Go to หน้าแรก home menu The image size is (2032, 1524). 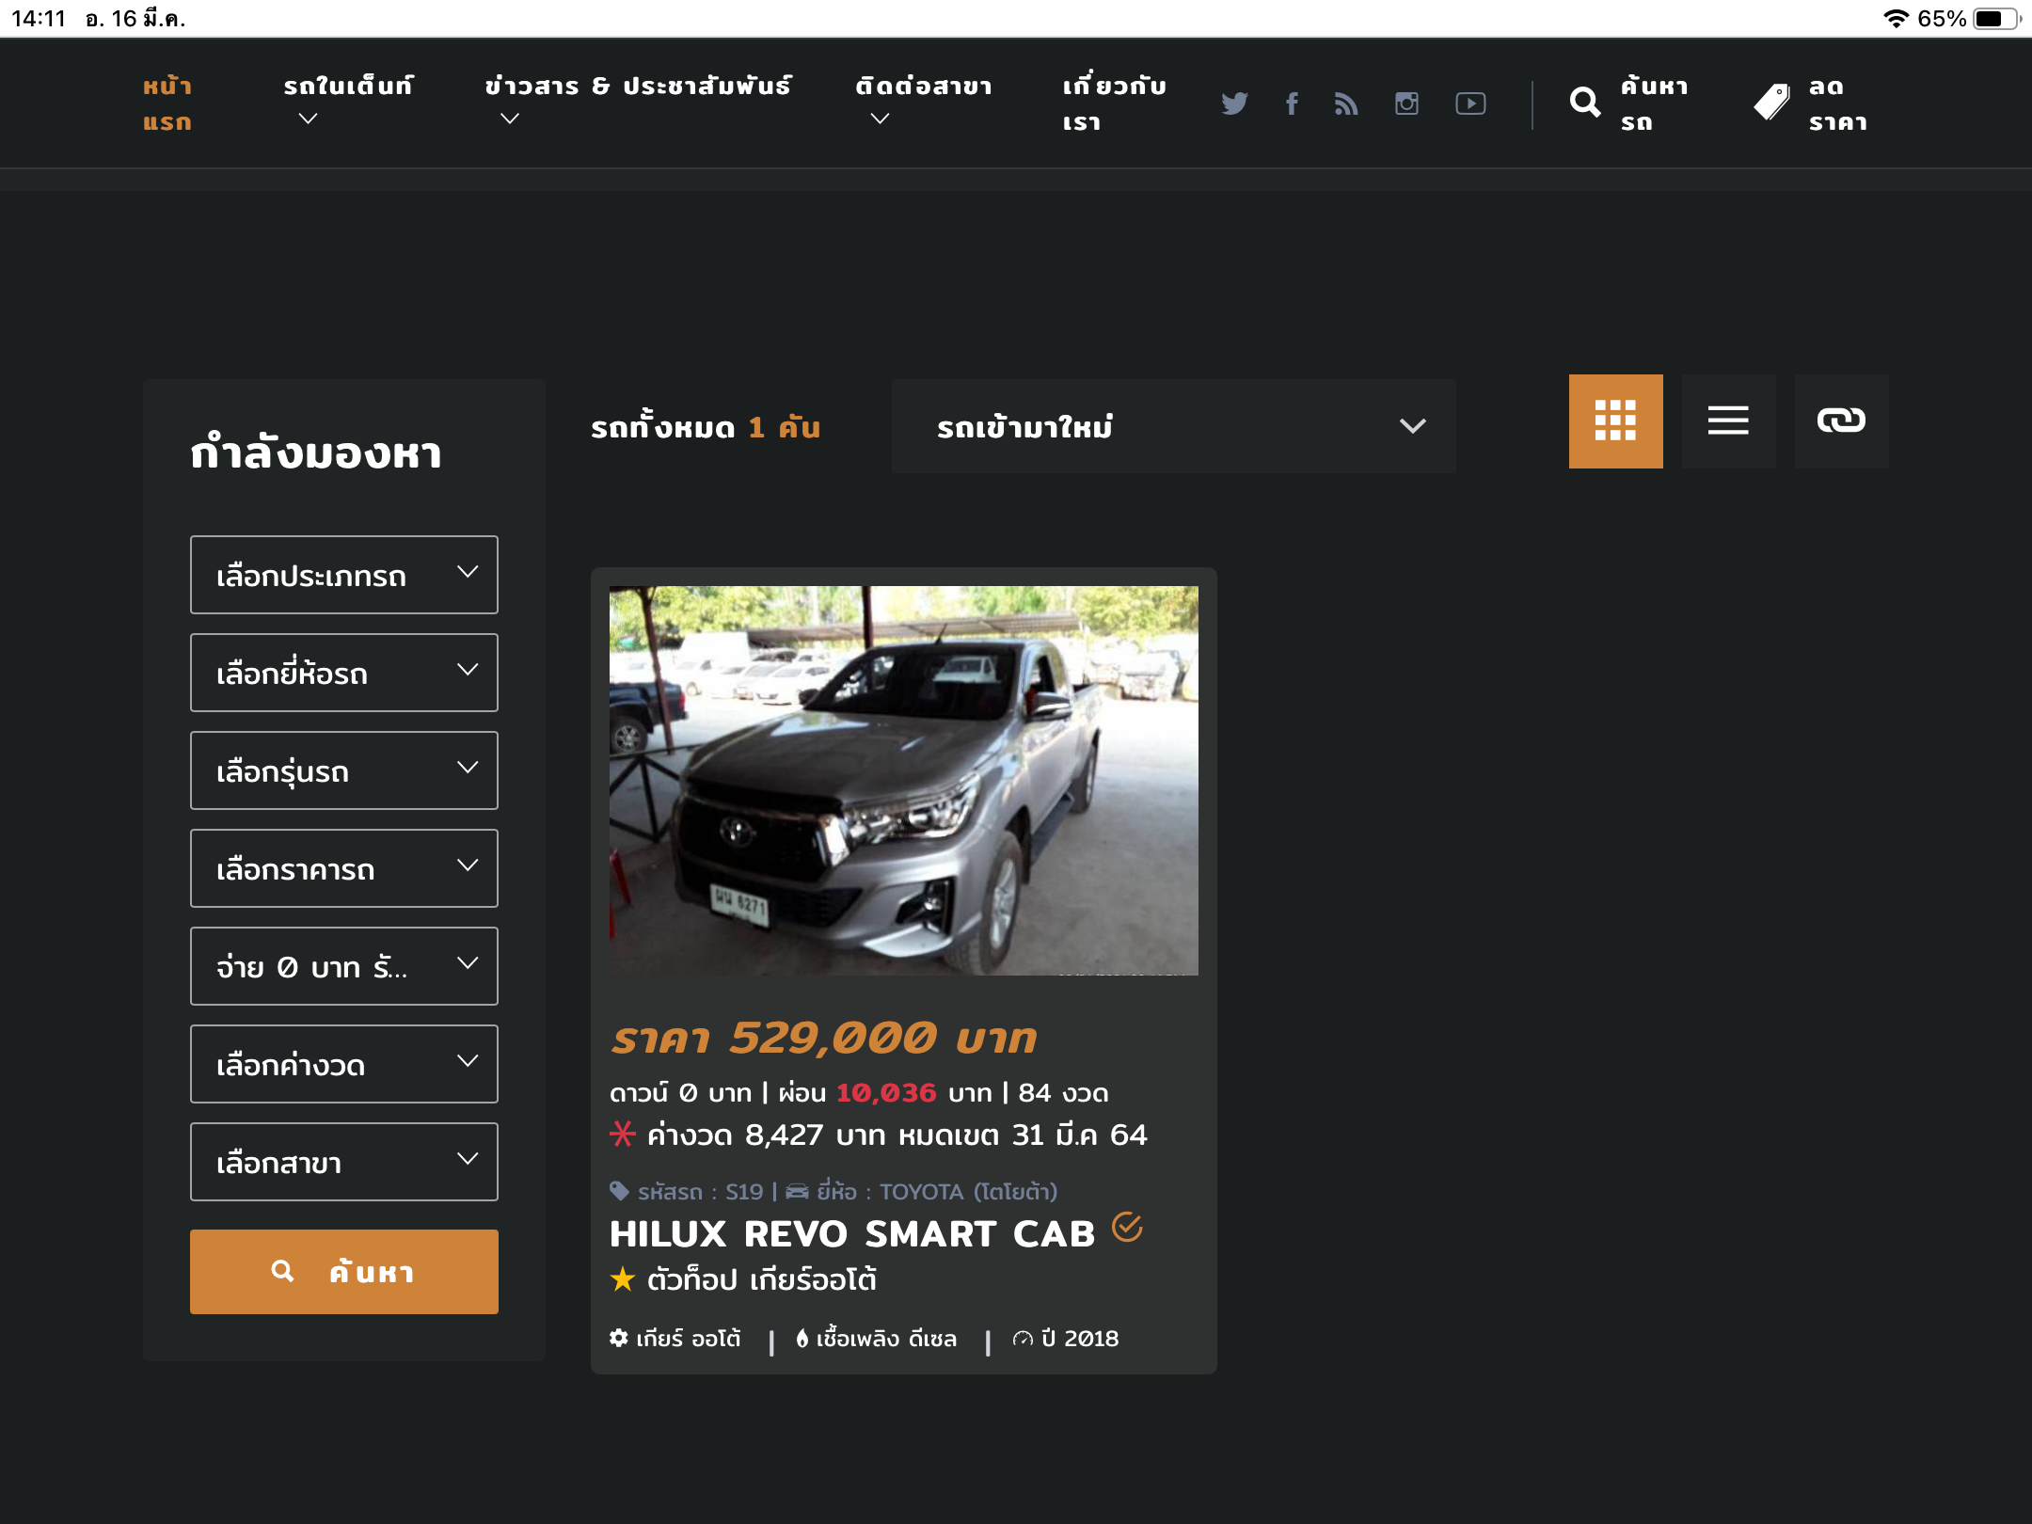coord(167,103)
